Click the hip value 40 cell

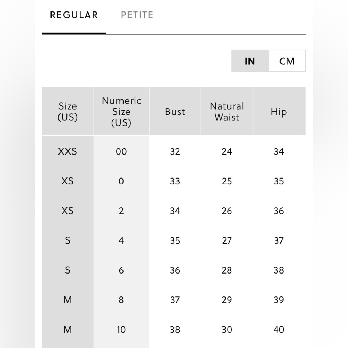[279, 330]
